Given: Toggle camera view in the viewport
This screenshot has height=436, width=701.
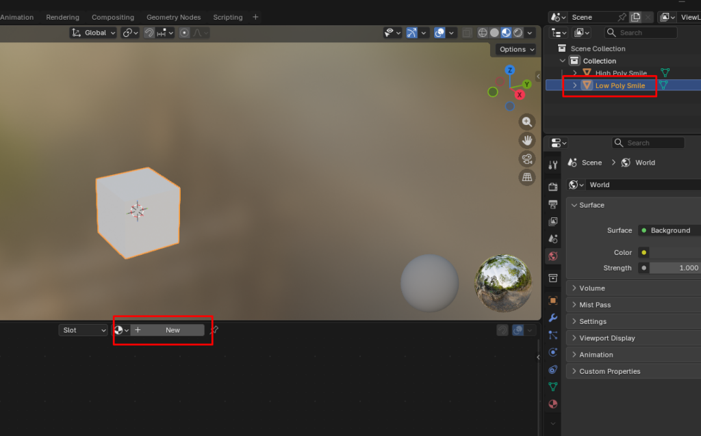Looking at the screenshot, I should point(527,159).
